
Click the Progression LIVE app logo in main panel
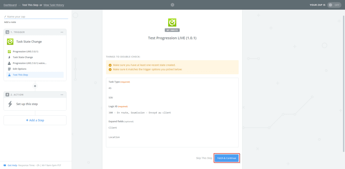172,23
